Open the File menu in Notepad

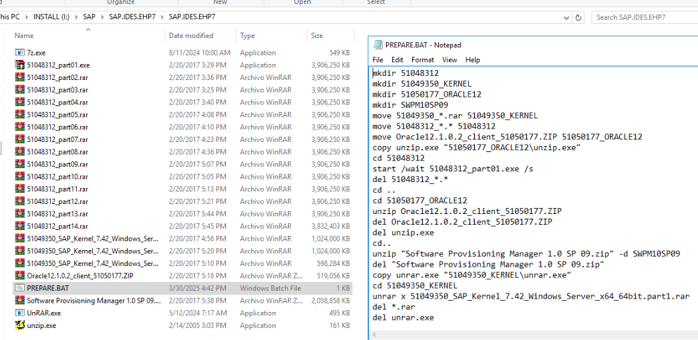click(x=377, y=59)
